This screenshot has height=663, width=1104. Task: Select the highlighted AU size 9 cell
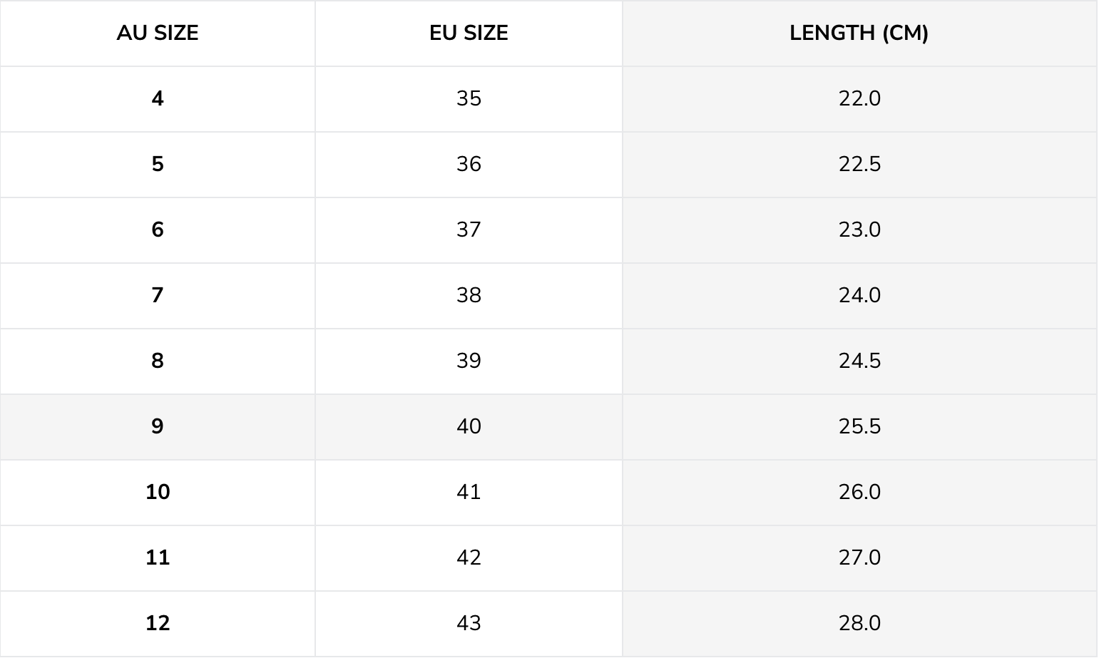158,426
